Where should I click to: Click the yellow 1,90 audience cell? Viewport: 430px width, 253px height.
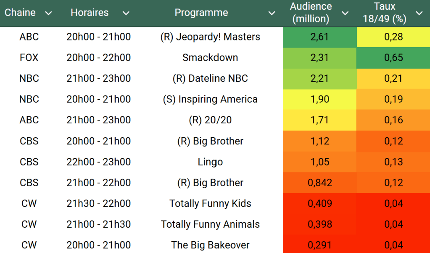319,99
